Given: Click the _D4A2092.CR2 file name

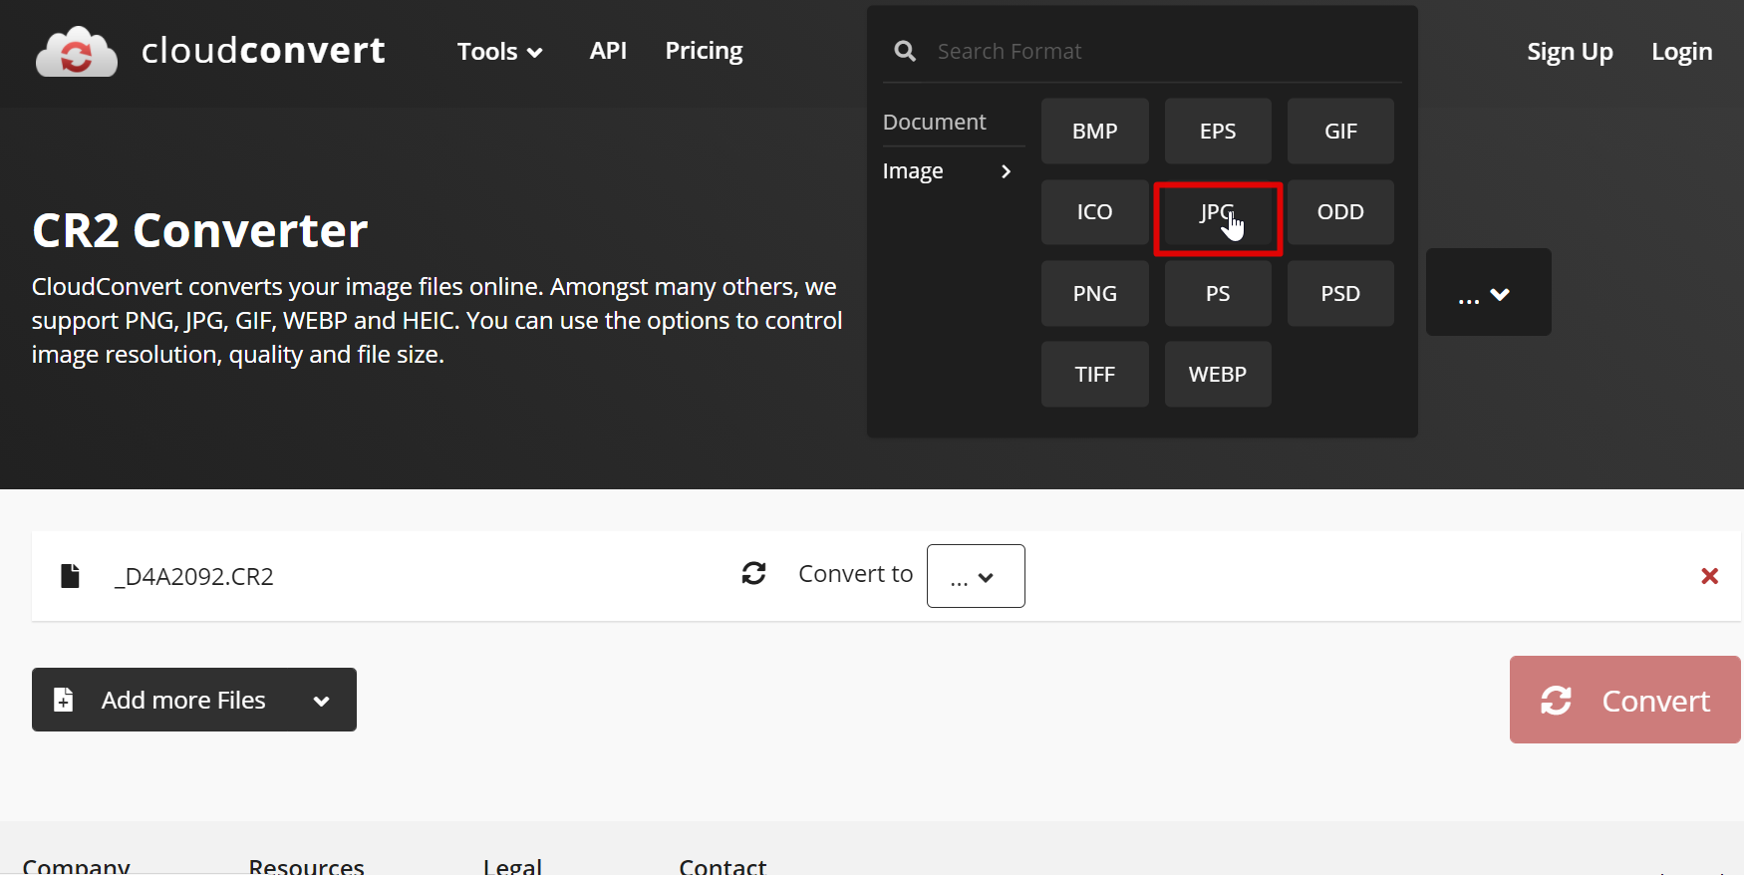Looking at the screenshot, I should click(x=194, y=576).
